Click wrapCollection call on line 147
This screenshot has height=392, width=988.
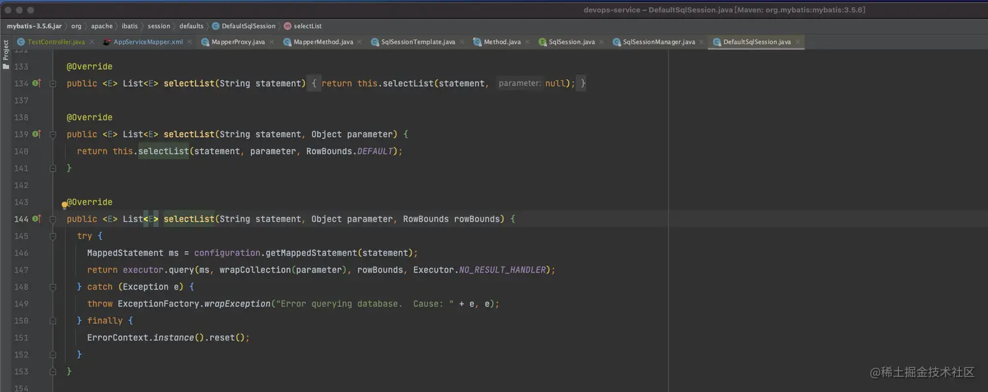[x=255, y=270]
